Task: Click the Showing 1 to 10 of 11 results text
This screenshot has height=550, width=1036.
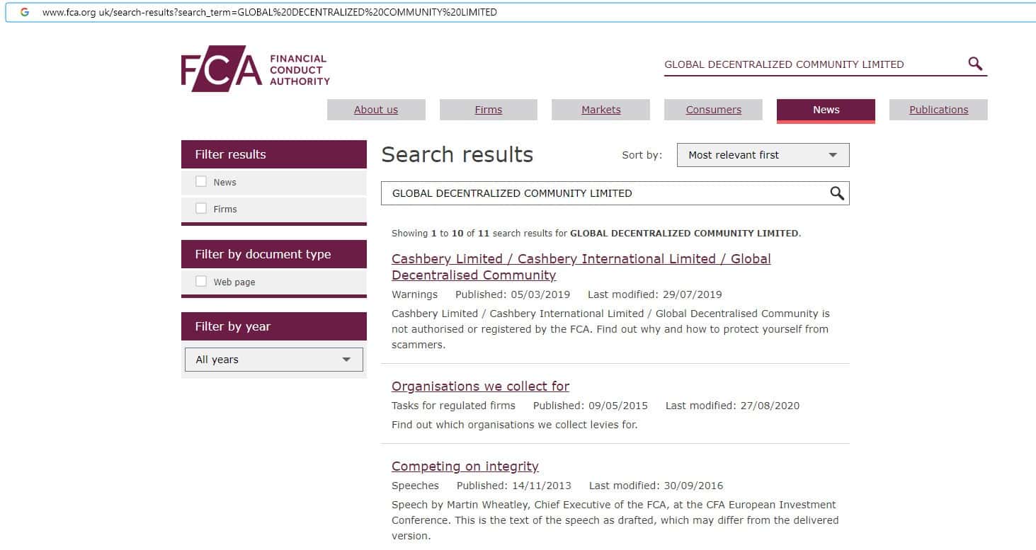Action: point(596,233)
